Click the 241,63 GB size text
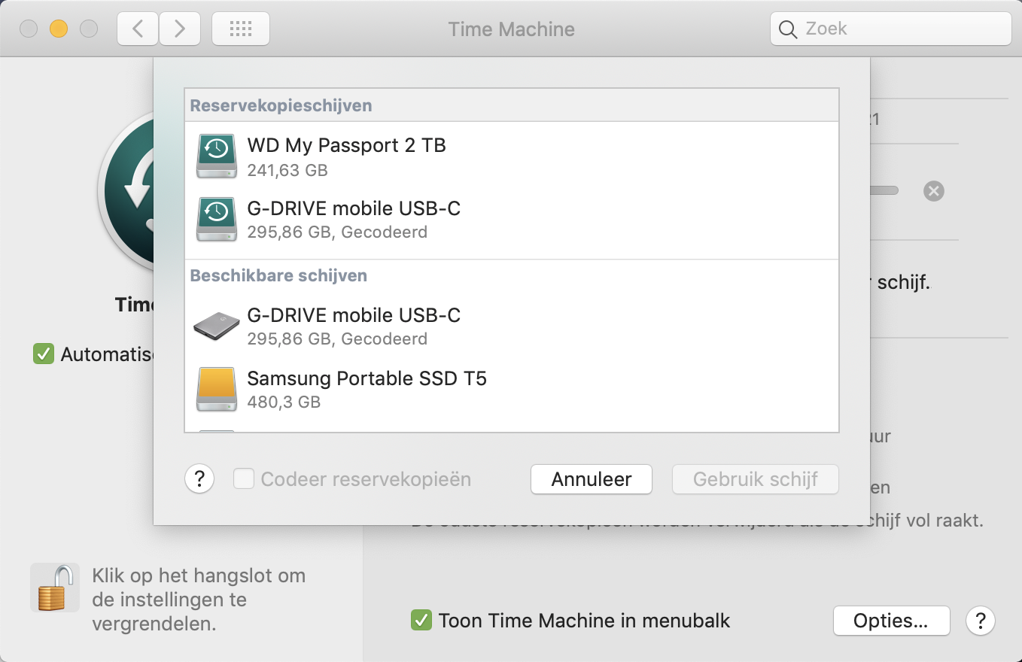Viewport: 1022px width, 662px height. click(x=287, y=170)
